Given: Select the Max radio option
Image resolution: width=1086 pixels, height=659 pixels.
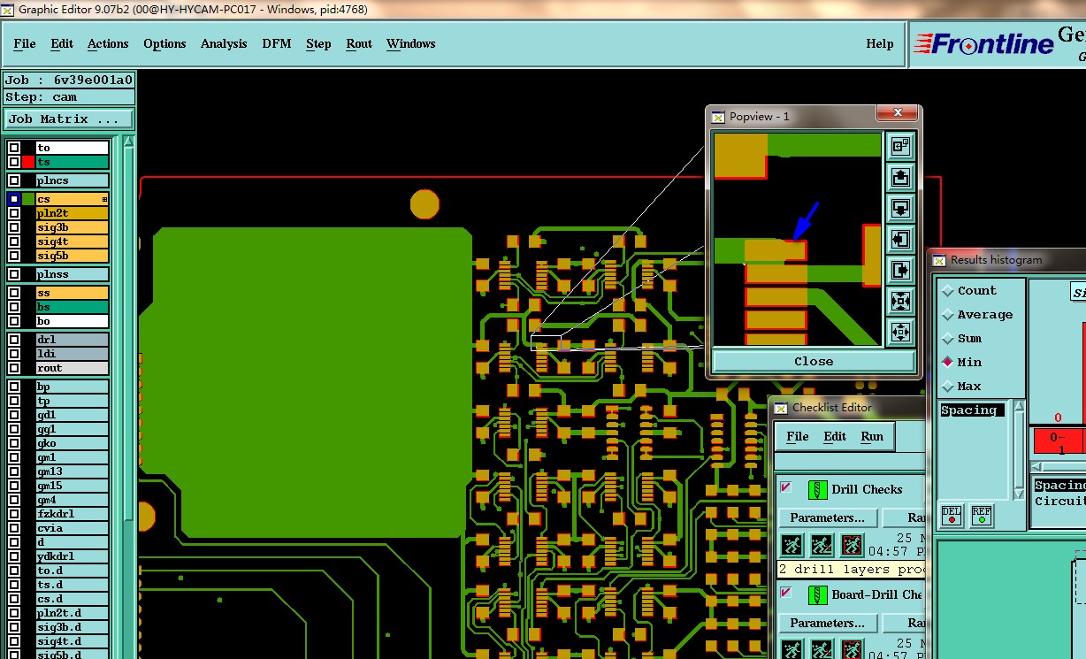Looking at the screenshot, I should click(962, 386).
